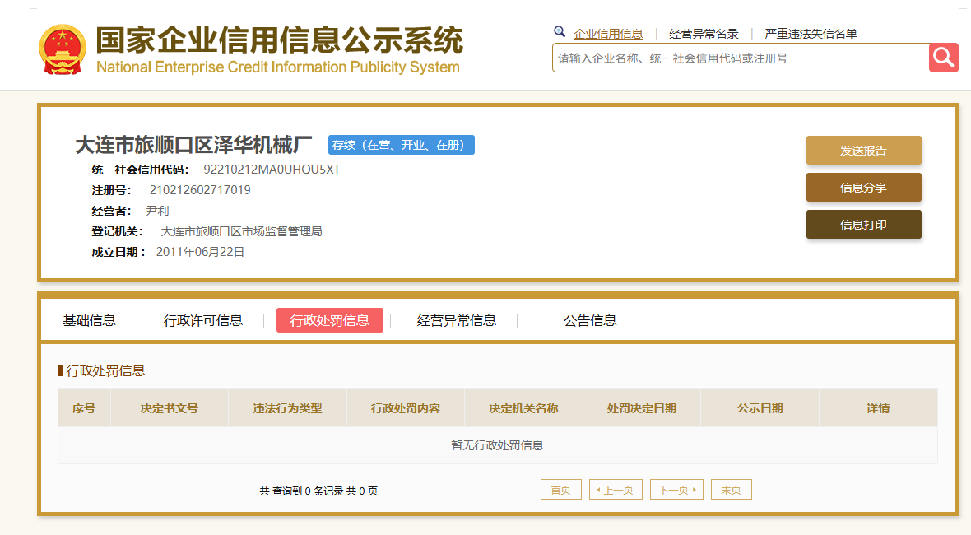Screen dimensions: 971x535
Task: Click the 信息分享 button
Action: (863, 188)
